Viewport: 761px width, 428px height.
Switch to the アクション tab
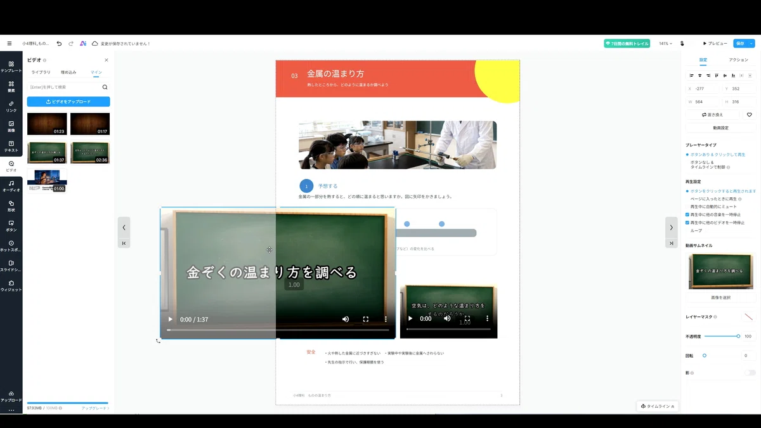738,60
